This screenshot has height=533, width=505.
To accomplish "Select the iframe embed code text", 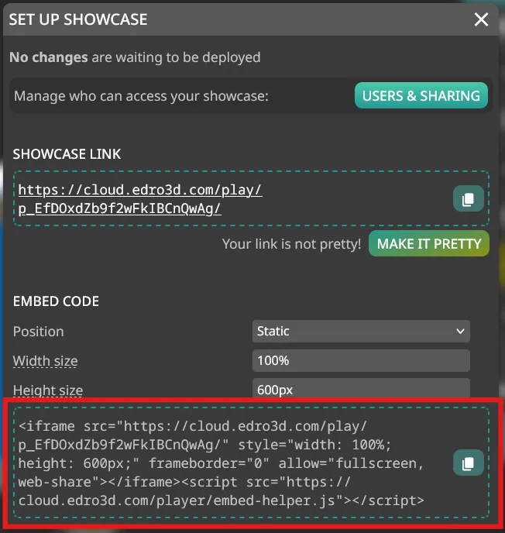I will coord(222,463).
